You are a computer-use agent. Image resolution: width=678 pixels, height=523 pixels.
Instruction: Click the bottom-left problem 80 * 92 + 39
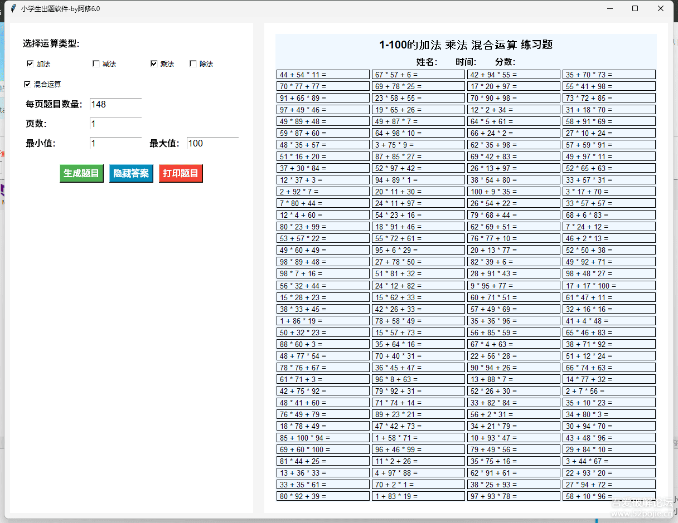323,496
